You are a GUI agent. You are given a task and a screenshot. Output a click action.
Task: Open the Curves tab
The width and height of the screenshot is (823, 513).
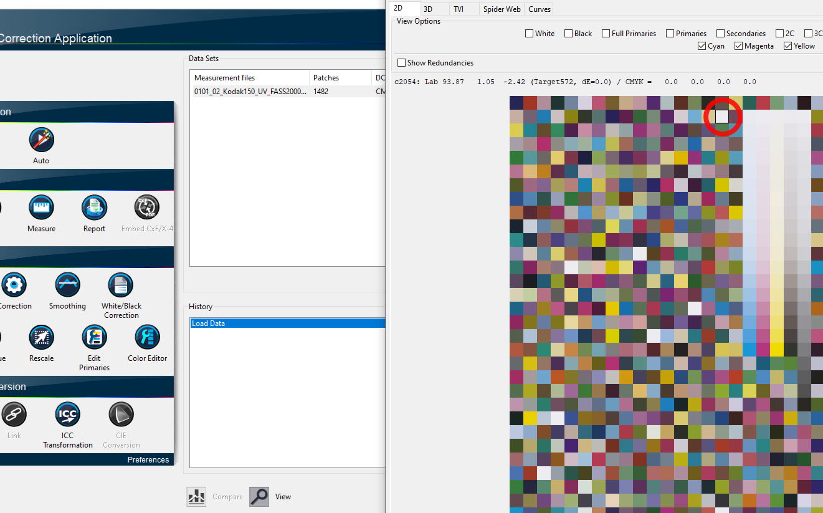539,9
